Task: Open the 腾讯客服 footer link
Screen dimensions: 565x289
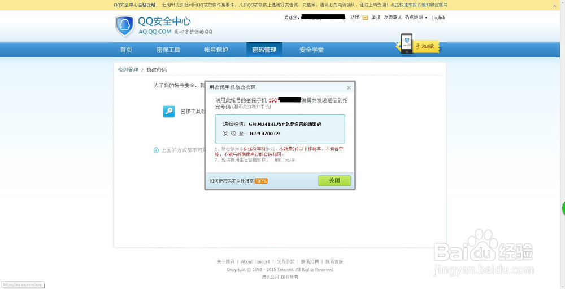Action: click(x=334, y=262)
